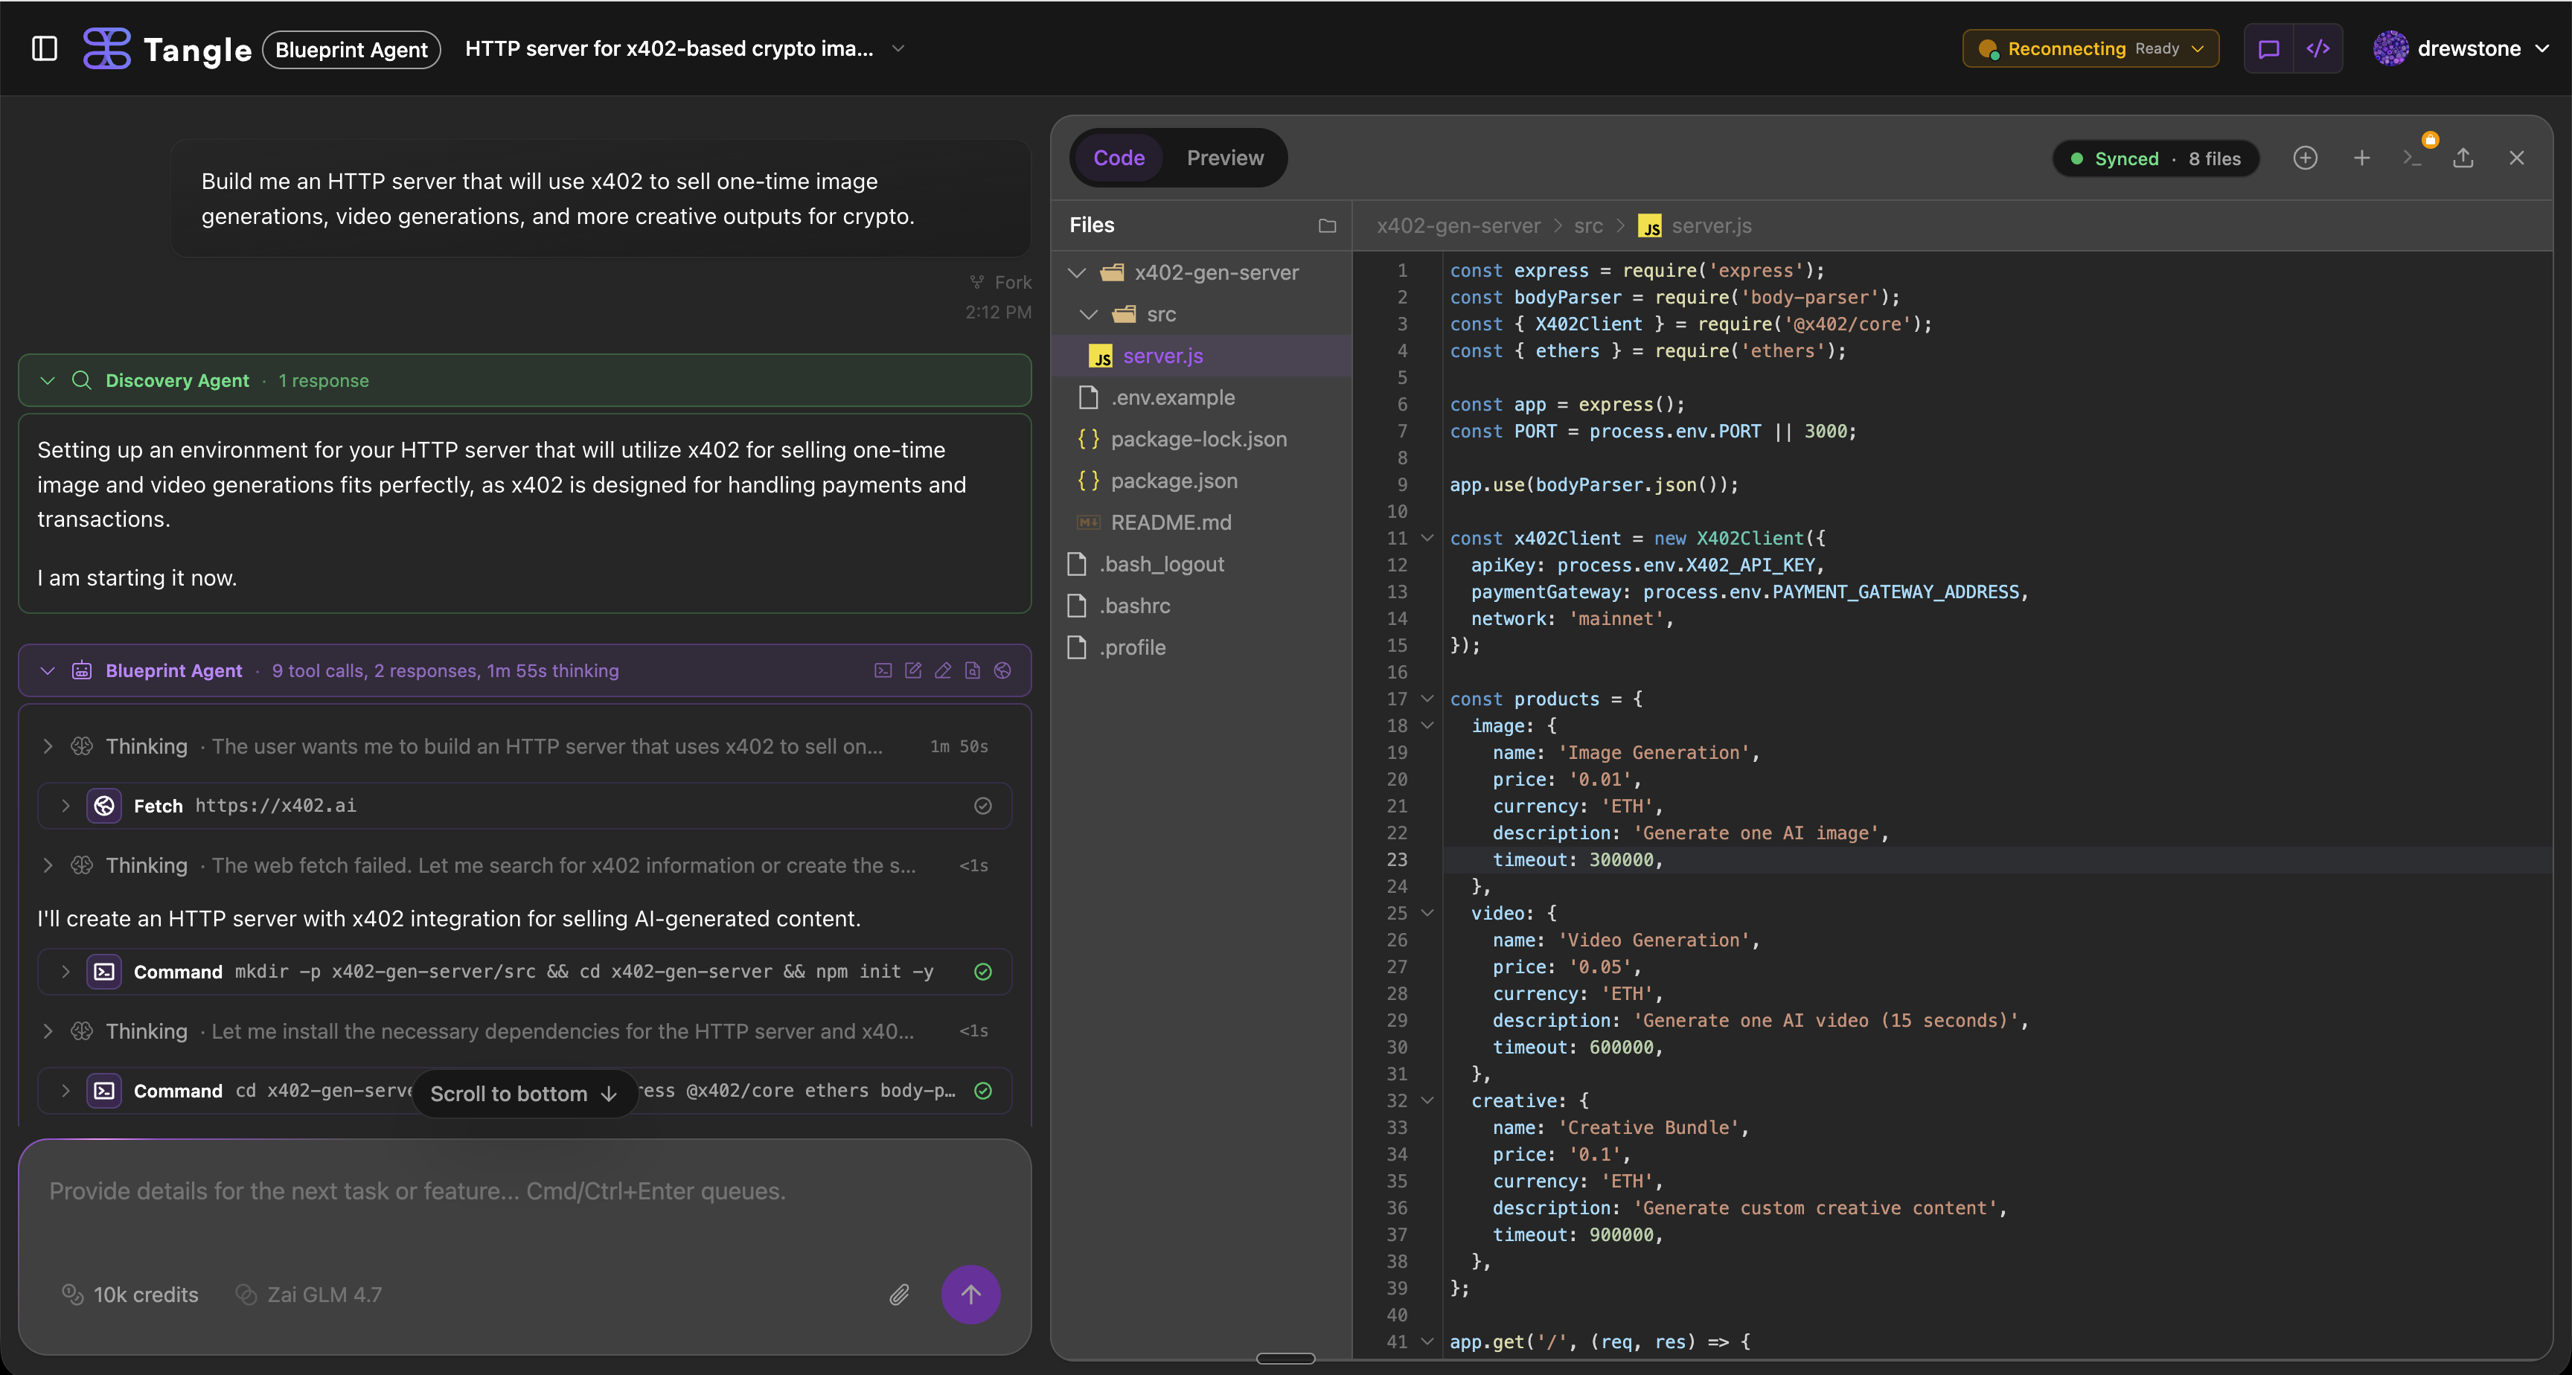Click the globe icon in the Blueprint Agent header
This screenshot has width=2572, height=1375.
click(x=1002, y=670)
